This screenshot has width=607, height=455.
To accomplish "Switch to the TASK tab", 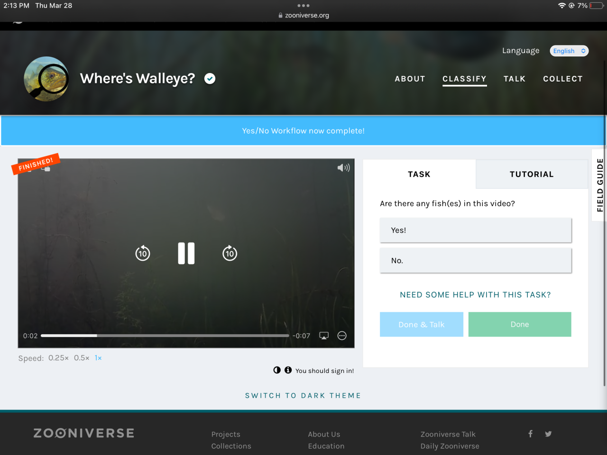I will point(419,174).
